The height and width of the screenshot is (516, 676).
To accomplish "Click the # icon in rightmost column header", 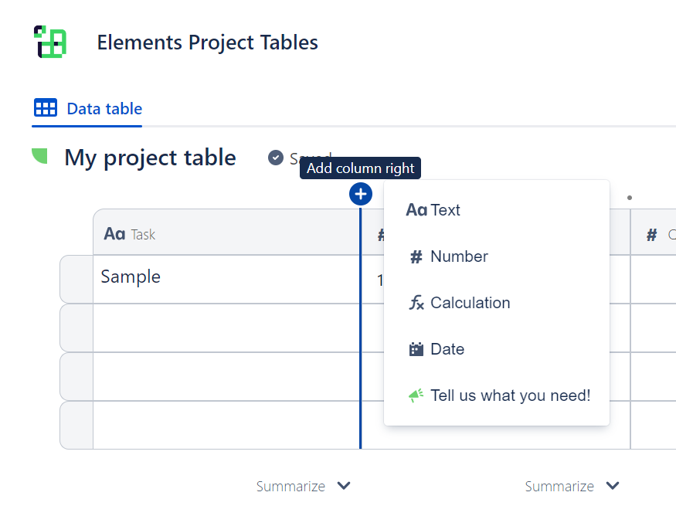I will point(651,234).
